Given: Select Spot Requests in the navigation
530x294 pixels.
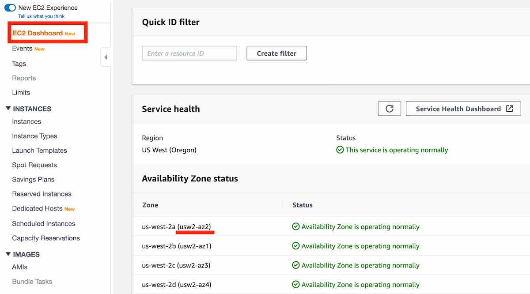Looking at the screenshot, I should tap(34, 165).
